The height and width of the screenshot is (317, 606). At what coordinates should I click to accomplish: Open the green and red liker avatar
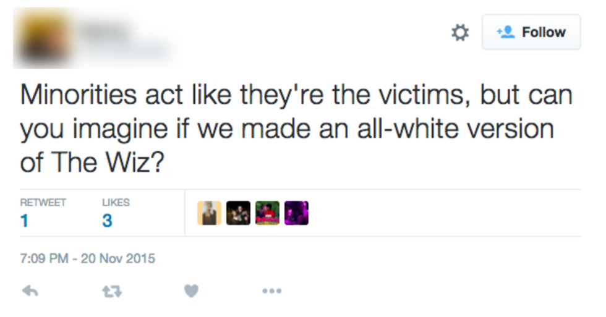click(x=267, y=213)
